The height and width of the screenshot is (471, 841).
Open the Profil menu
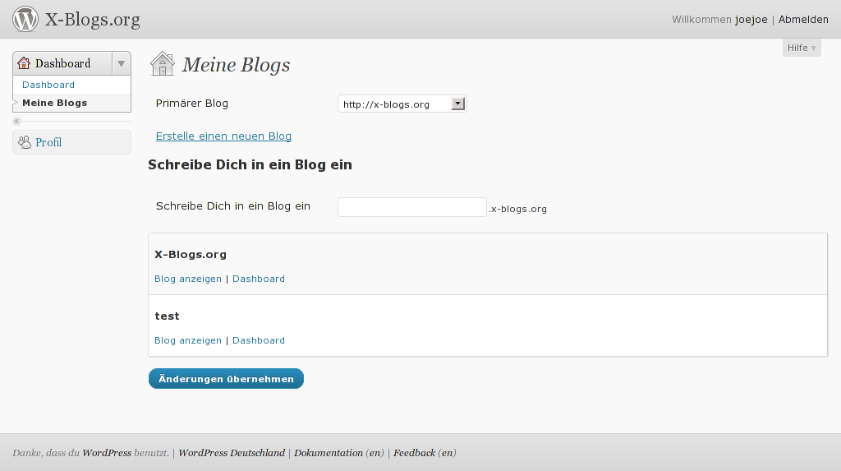point(48,142)
